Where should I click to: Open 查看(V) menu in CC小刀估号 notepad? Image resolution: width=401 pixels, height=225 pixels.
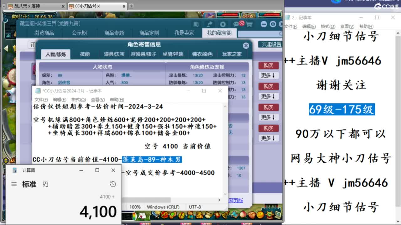(98, 99)
